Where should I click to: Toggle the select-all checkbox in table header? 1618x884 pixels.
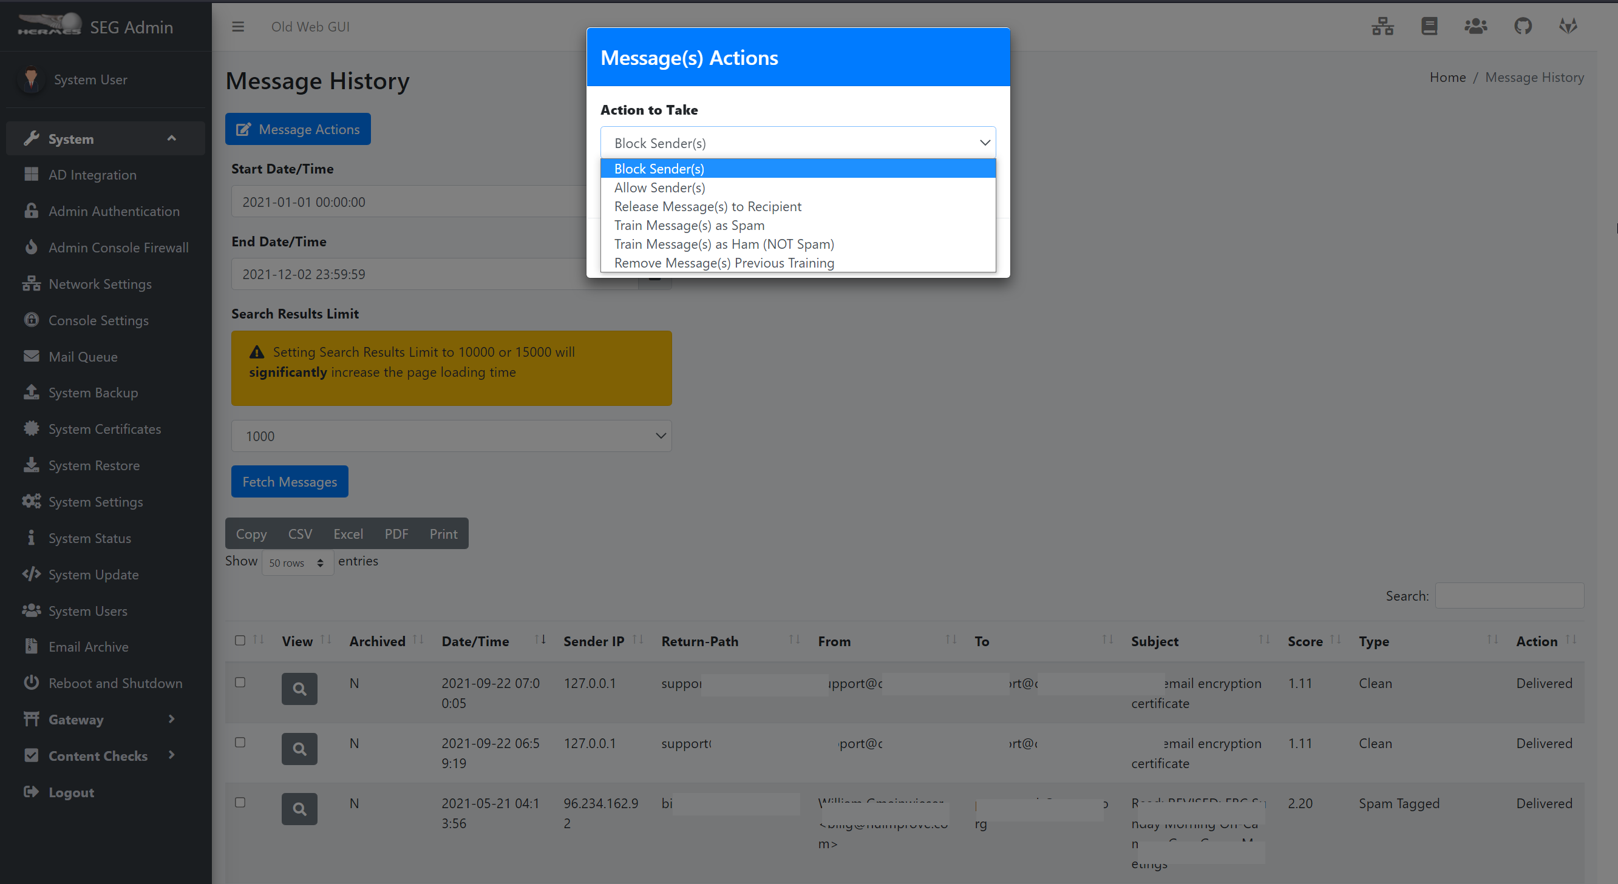[x=240, y=640]
